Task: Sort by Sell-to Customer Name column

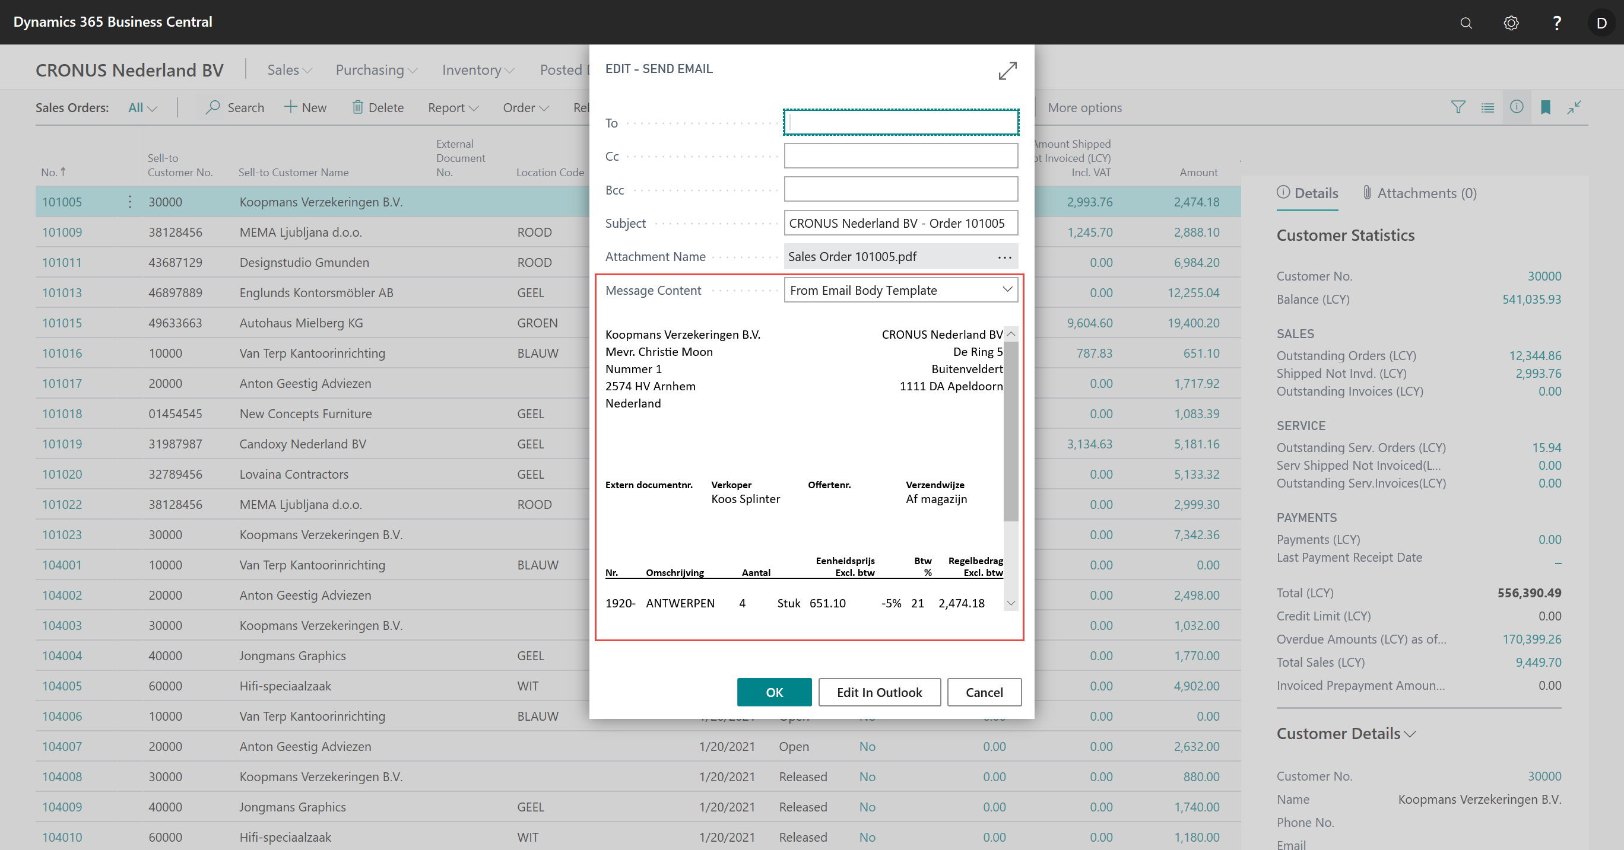Action: click(293, 172)
